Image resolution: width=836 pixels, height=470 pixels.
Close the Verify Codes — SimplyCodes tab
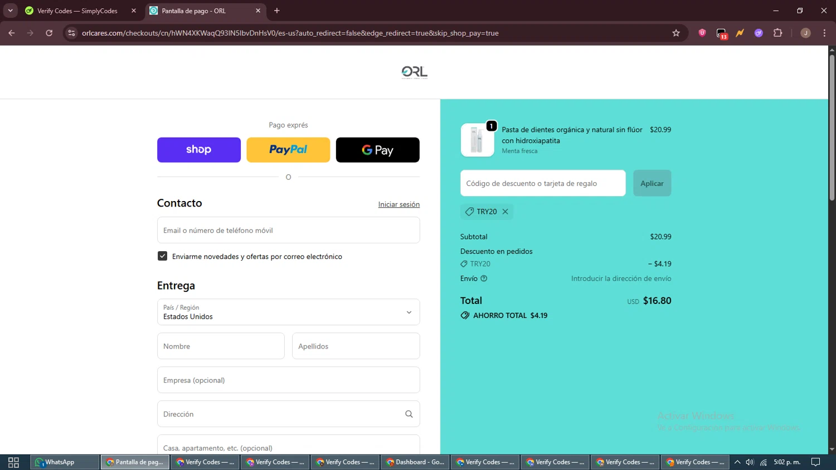(134, 11)
